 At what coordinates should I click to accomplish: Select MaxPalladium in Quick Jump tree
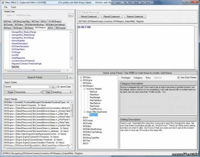pyautogui.click(x=96, y=100)
